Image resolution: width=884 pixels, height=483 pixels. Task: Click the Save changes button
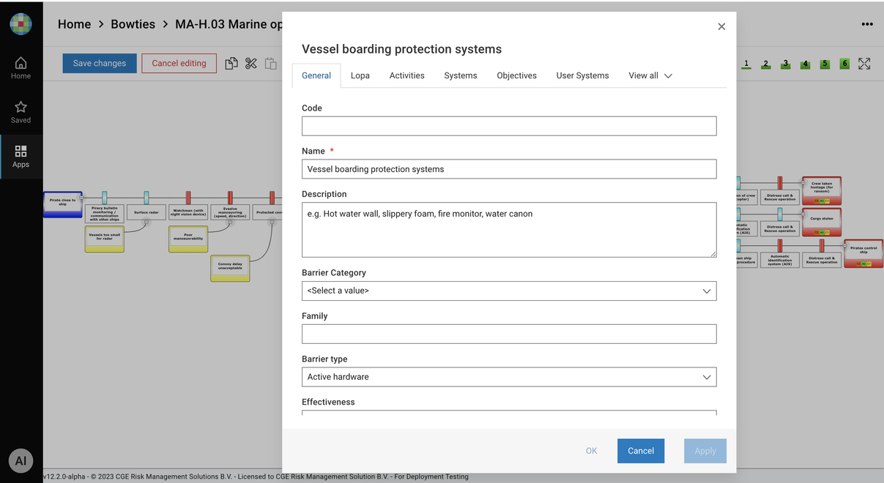[x=99, y=63]
